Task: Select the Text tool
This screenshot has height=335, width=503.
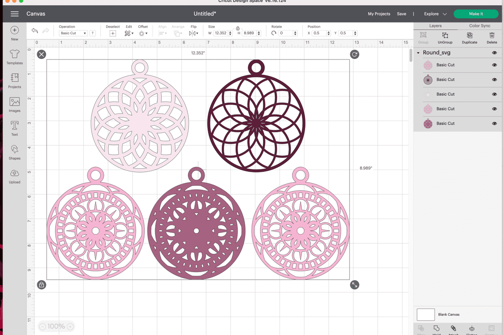Action: 15,126
